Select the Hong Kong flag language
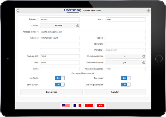Image resolution: width=166 pixels, height=117 pixels. pyautogui.click(x=100, y=106)
